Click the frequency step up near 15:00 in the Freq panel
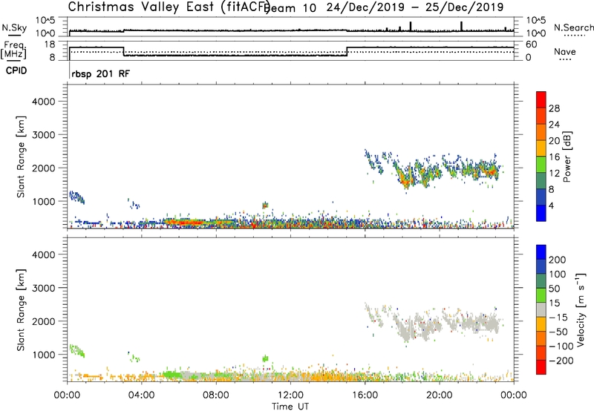Image resolution: width=594 pixels, height=411 pixels. (x=347, y=51)
